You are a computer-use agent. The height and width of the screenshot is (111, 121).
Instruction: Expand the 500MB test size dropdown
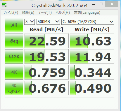(48, 22)
